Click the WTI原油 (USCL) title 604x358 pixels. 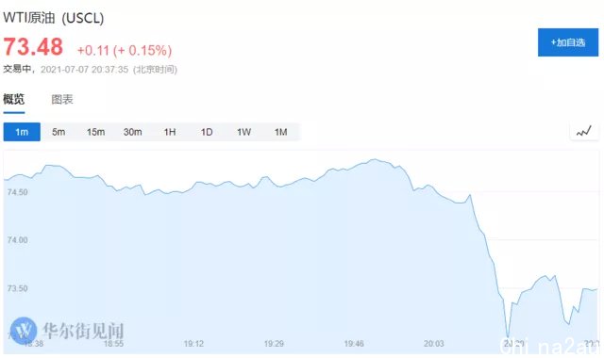(54, 18)
